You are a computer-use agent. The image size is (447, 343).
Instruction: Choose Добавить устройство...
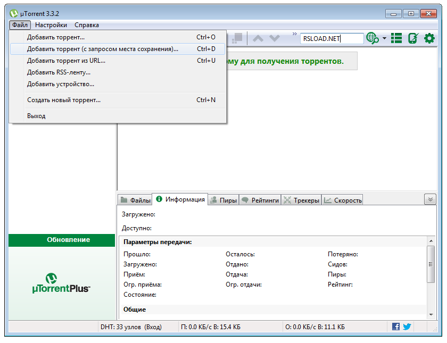tap(118, 84)
